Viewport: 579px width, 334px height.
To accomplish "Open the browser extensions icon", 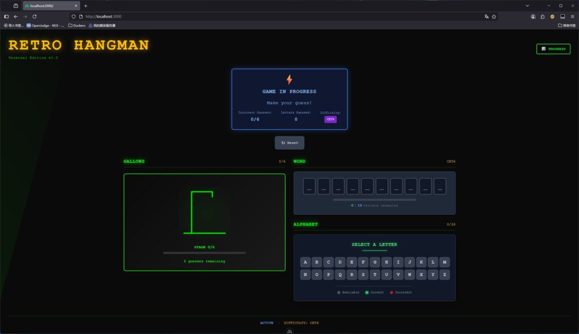I will [x=542, y=16].
